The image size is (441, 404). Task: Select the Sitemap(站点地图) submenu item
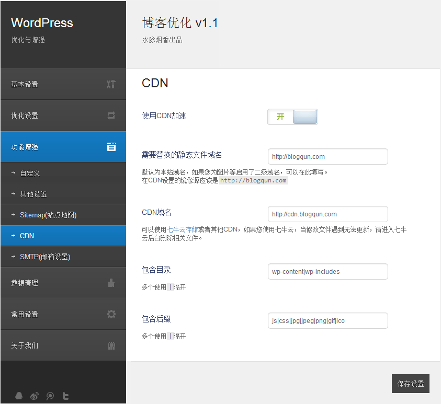pos(63,215)
